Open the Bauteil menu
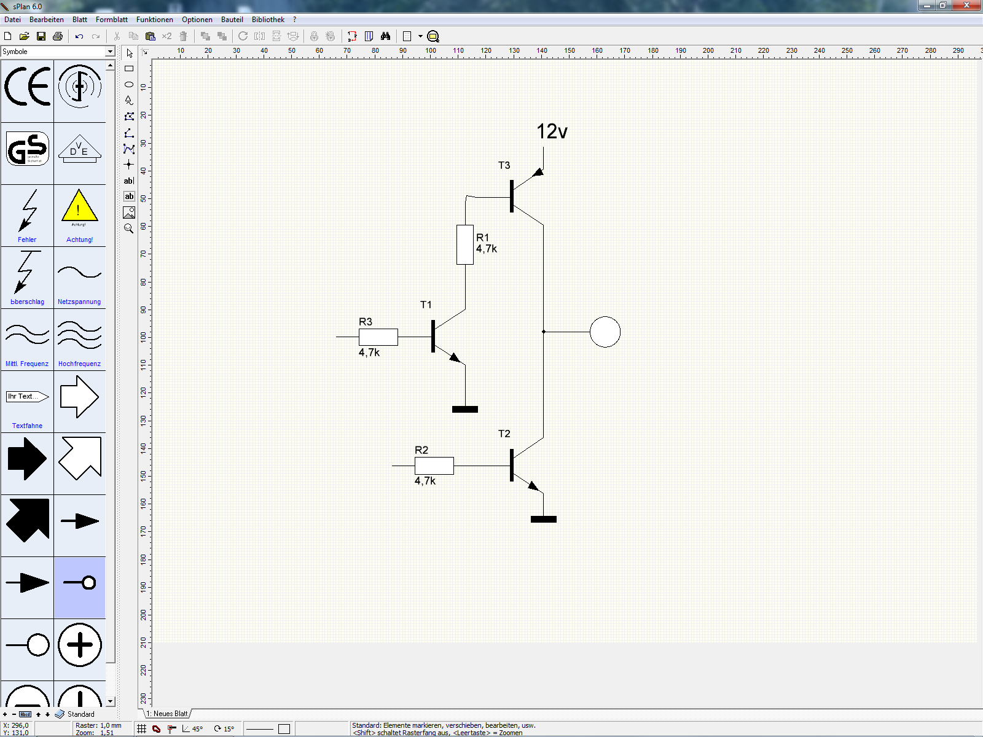Screen dimensions: 983x737 pyautogui.click(x=232, y=20)
